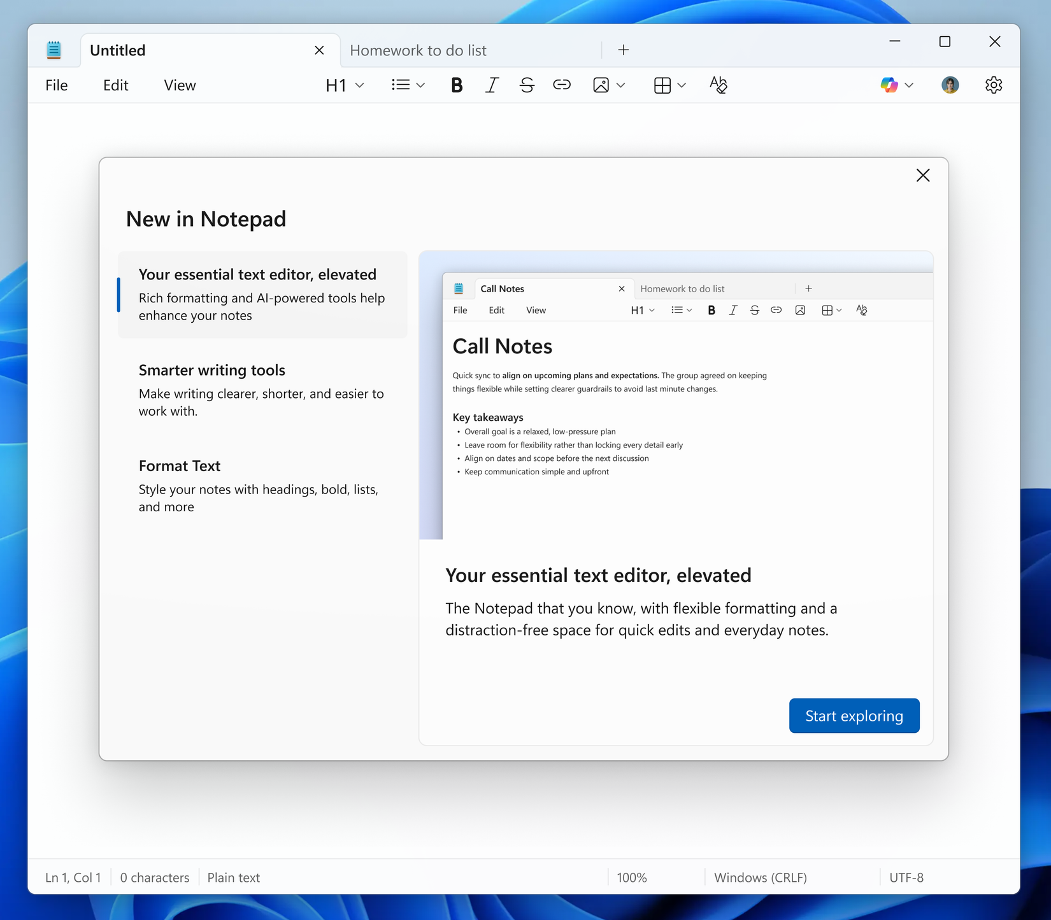Image resolution: width=1051 pixels, height=920 pixels.
Task: Apply italic formatting
Action: click(x=491, y=85)
